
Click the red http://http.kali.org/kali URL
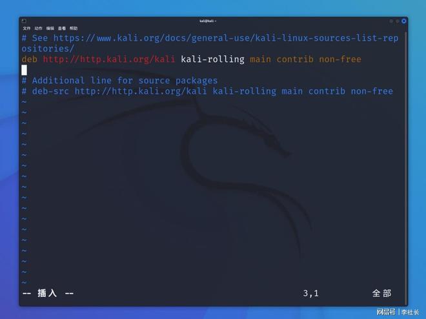[x=109, y=59]
